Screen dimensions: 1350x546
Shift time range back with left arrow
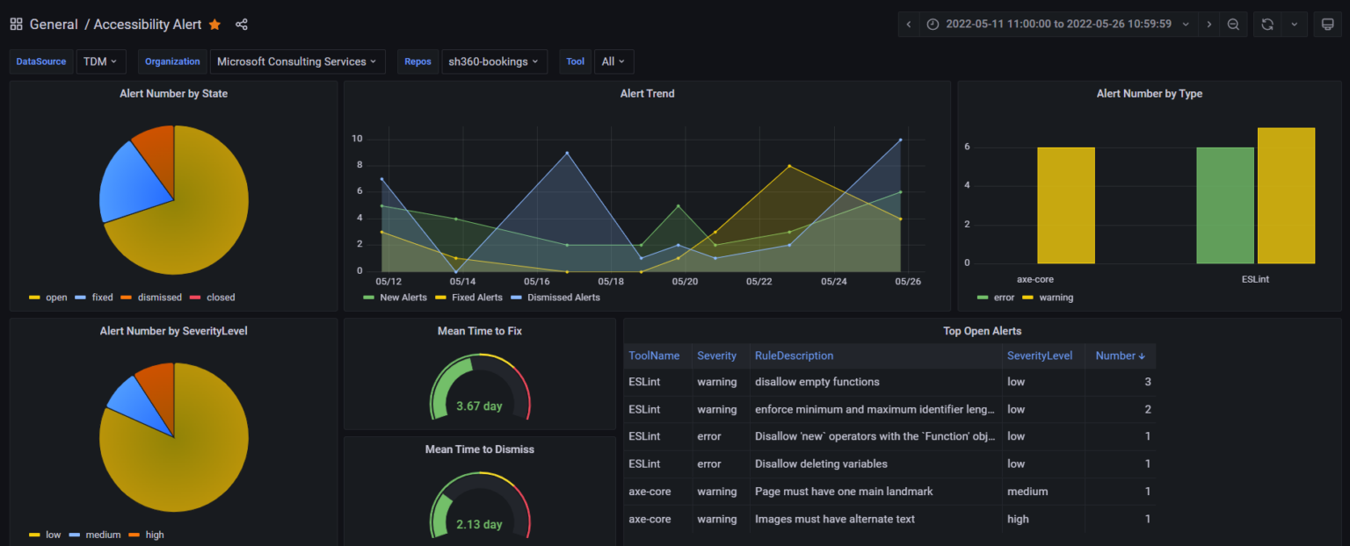pyautogui.click(x=908, y=24)
